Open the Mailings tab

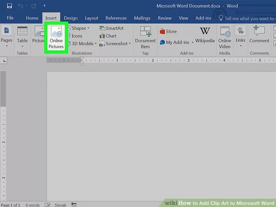tap(142, 18)
